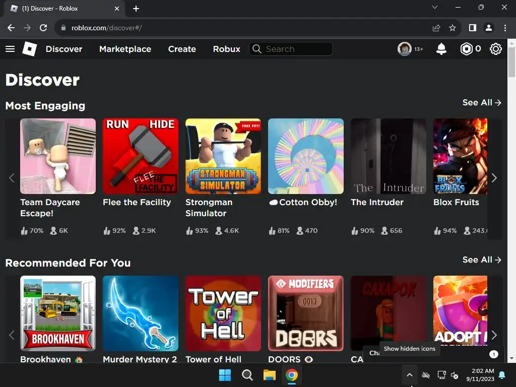Go back with the browser back arrow
The height and width of the screenshot is (387, 516).
pyautogui.click(x=11, y=28)
